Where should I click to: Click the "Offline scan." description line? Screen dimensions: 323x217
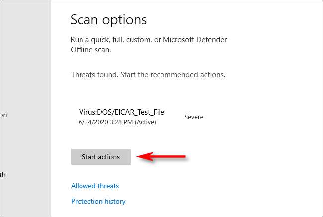(91, 50)
